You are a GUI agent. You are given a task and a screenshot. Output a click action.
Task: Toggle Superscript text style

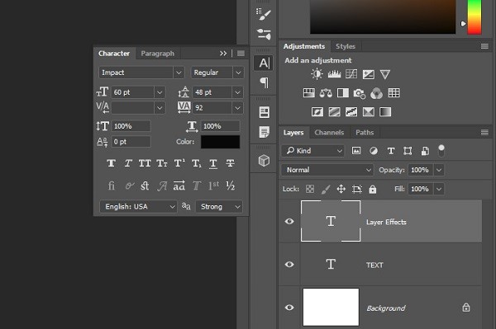[179, 163]
